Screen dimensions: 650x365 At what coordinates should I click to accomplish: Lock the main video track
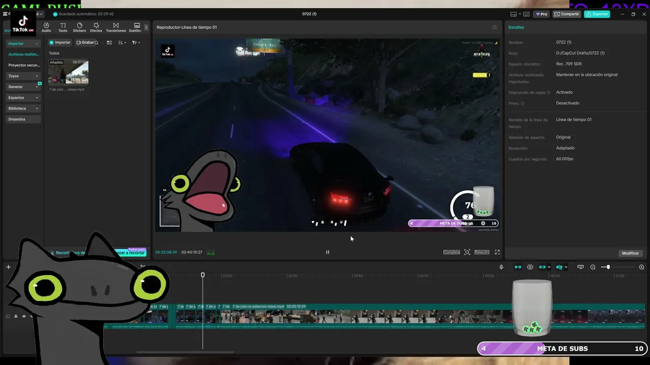coord(16,316)
